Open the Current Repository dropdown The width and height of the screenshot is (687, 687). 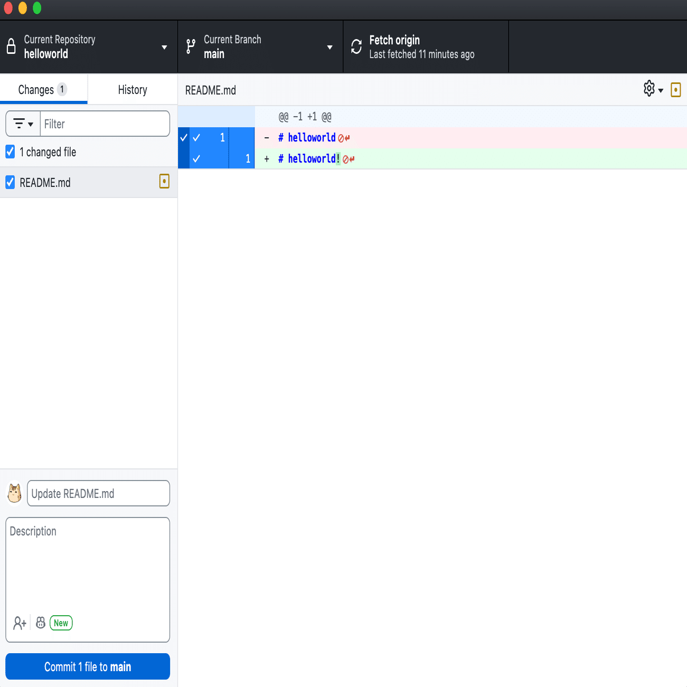click(163, 46)
